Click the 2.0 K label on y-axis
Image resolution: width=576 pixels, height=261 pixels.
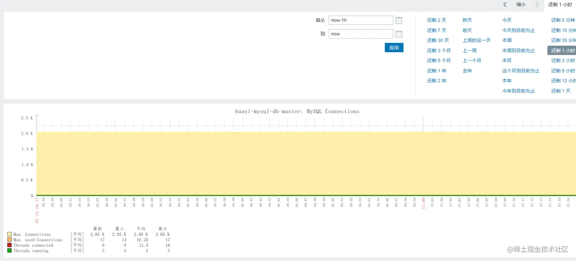click(27, 133)
